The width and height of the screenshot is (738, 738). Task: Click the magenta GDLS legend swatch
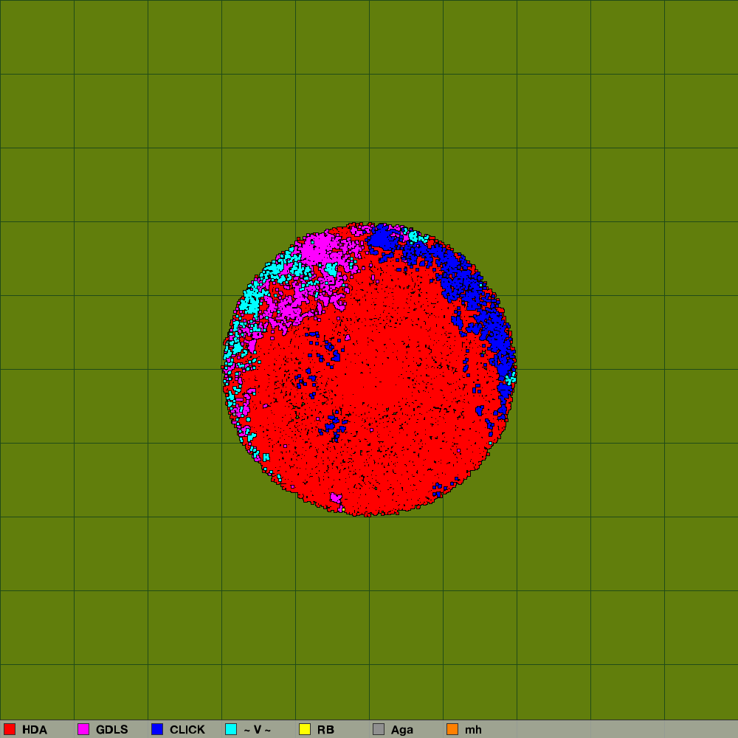(x=83, y=729)
